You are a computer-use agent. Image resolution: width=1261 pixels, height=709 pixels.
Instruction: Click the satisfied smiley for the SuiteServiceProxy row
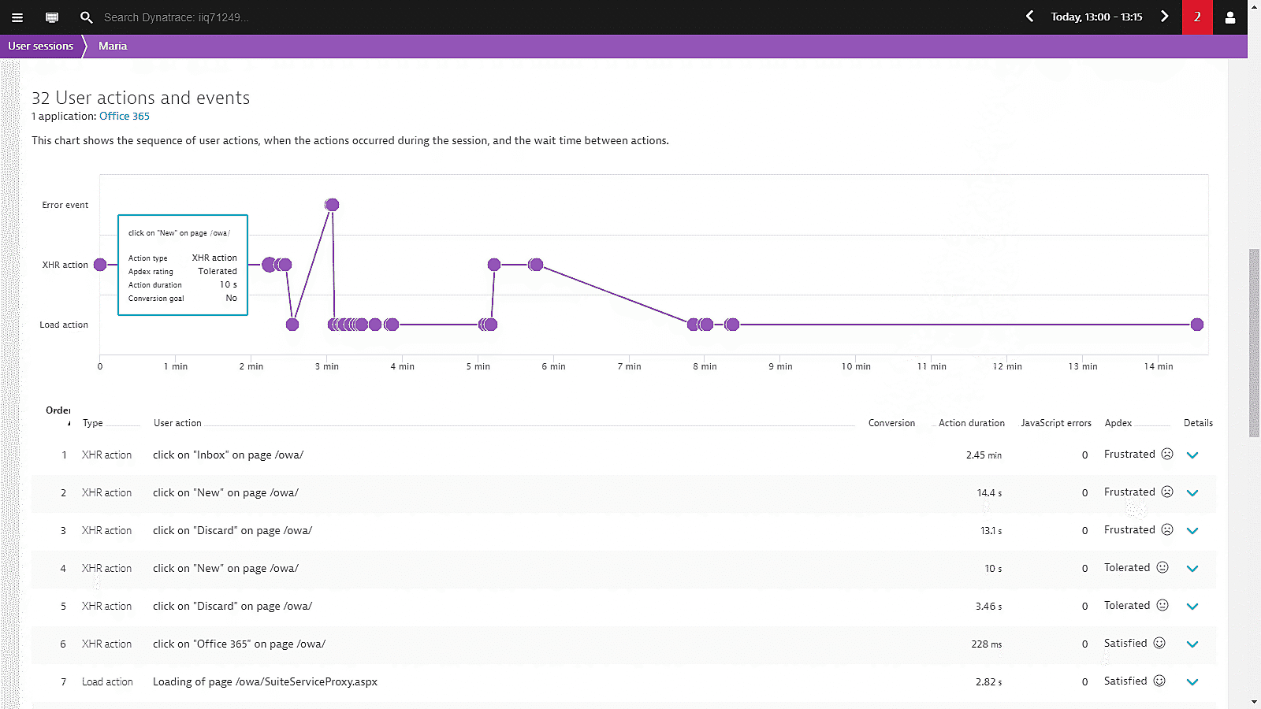tap(1159, 681)
